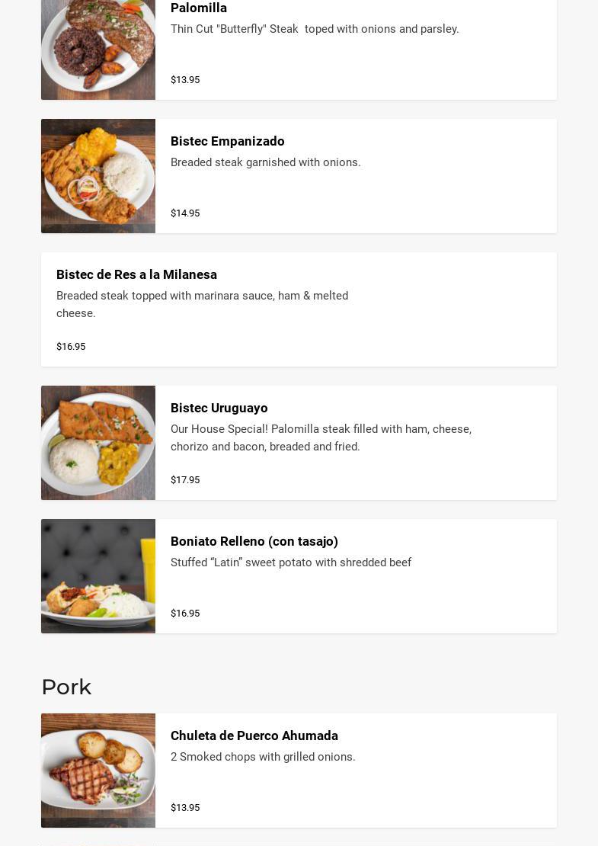Click the breaded steak with marinara description

pyautogui.click(x=202, y=304)
